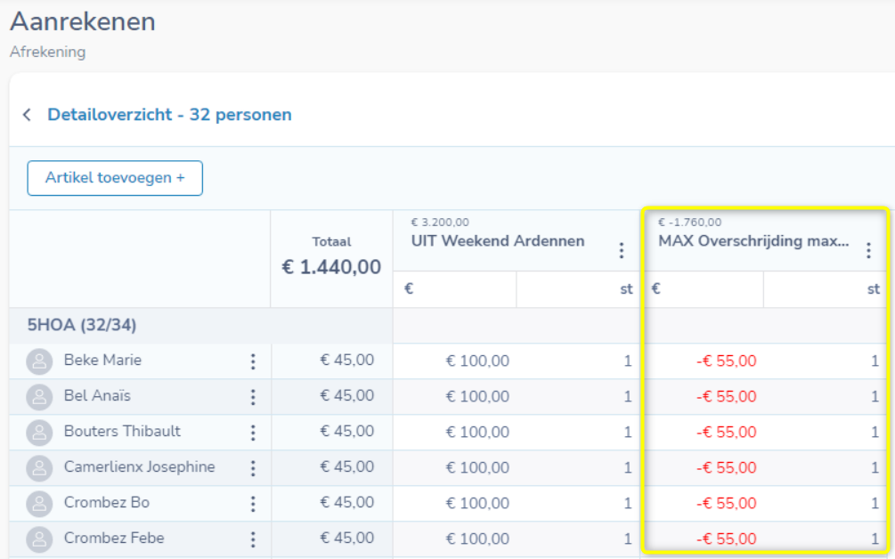Open the three-dot menu for Bouters Thibault
The height and width of the screenshot is (559, 895).
tap(253, 433)
